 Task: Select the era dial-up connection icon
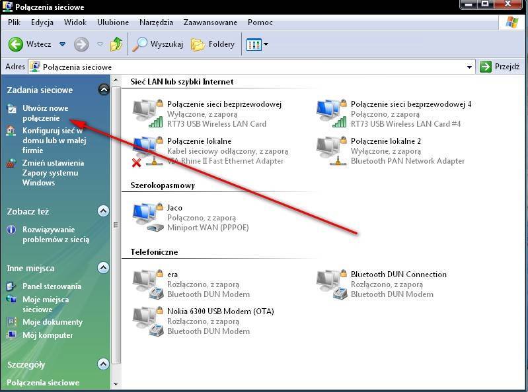pos(147,284)
